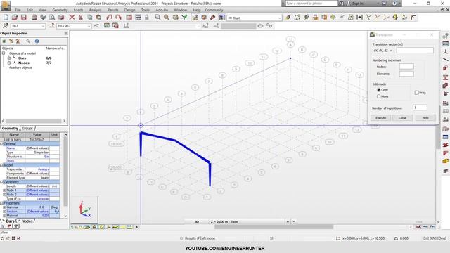Click the New project icon
Screen dimensions: 450x253
[x=6, y=18]
